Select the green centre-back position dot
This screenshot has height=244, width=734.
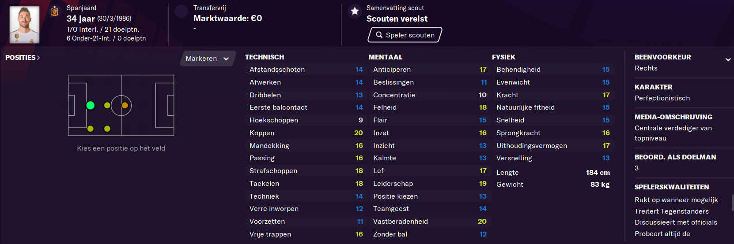point(91,105)
